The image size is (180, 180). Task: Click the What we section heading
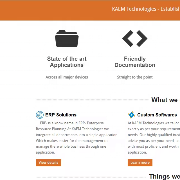point(166,100)
